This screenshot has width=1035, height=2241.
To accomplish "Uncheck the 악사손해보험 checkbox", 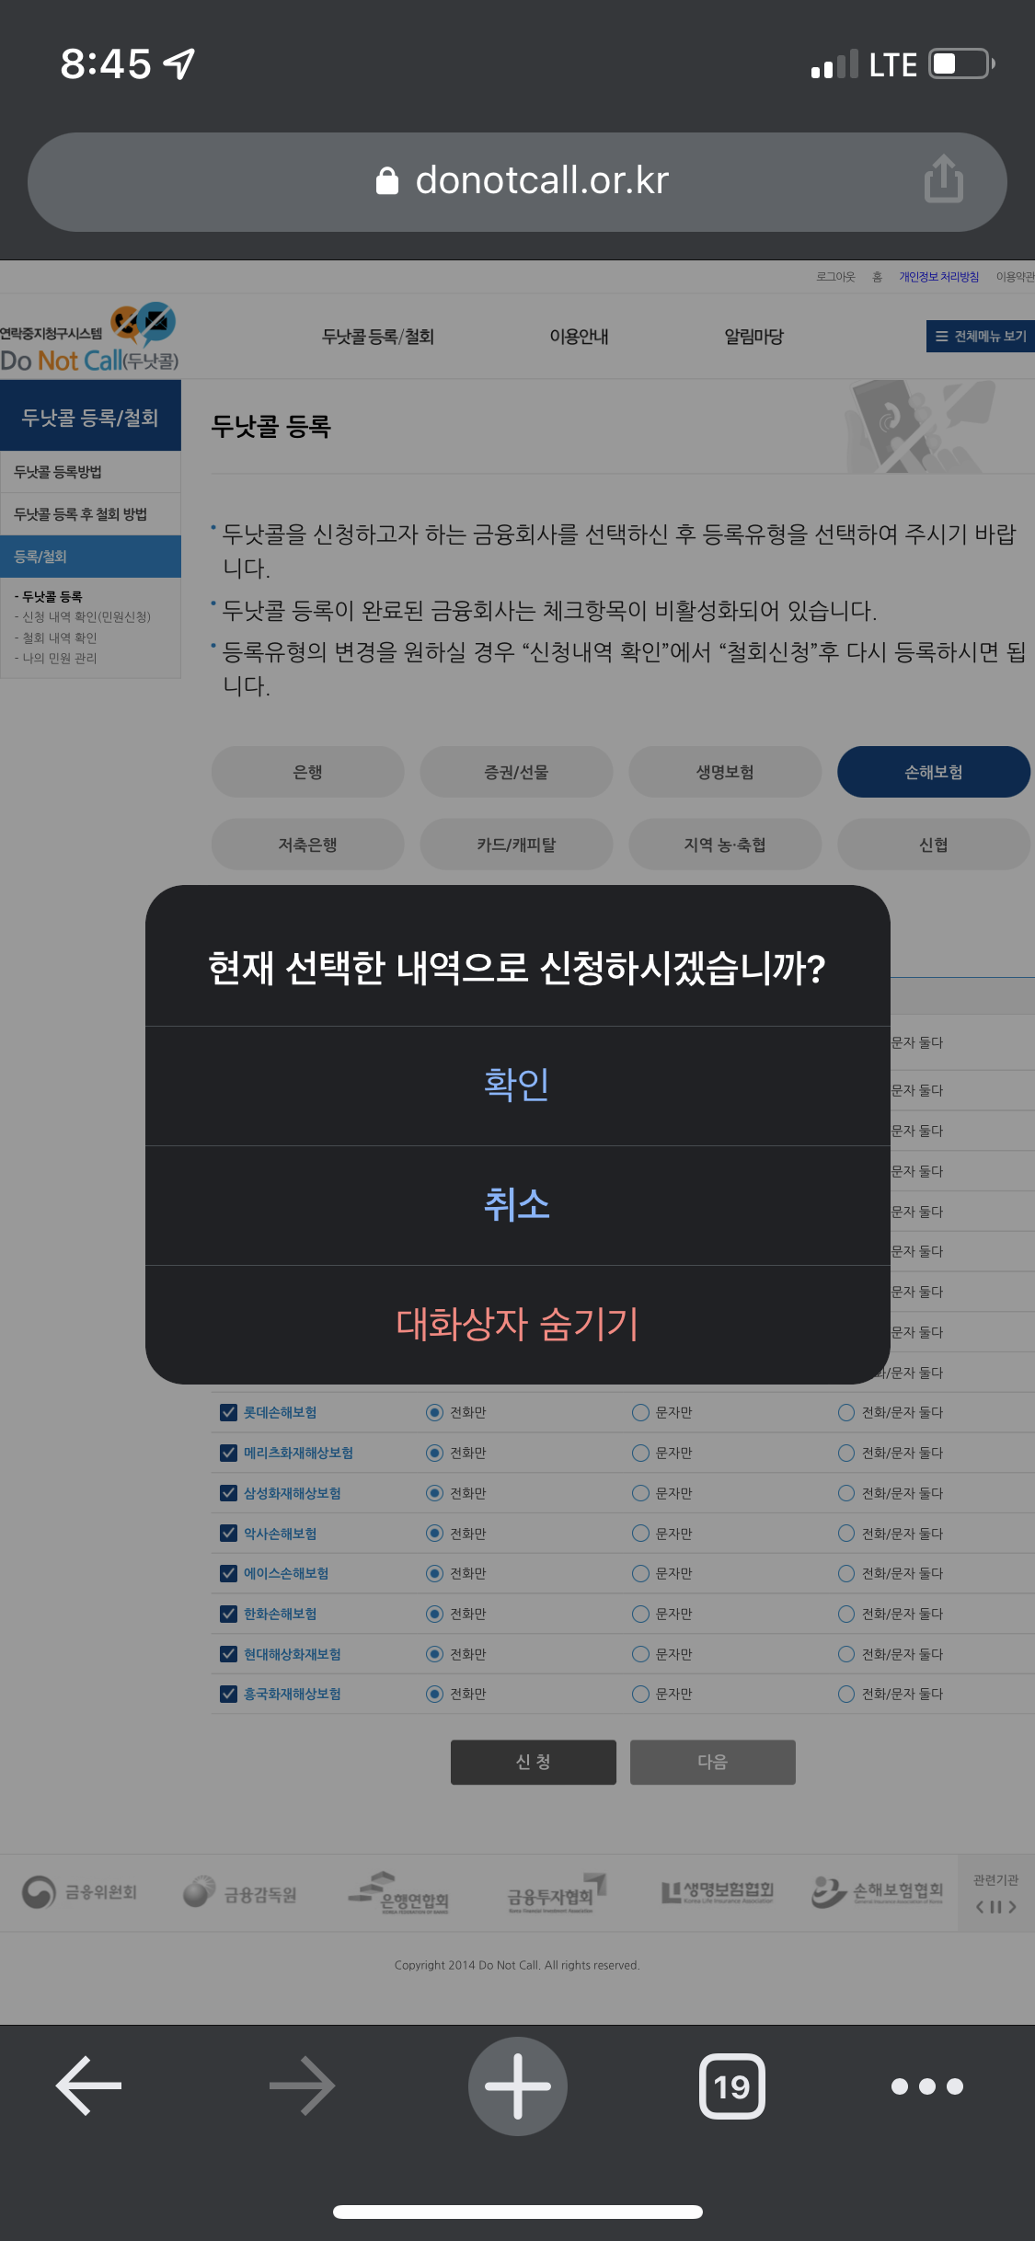I will (x=228, y=1534).
